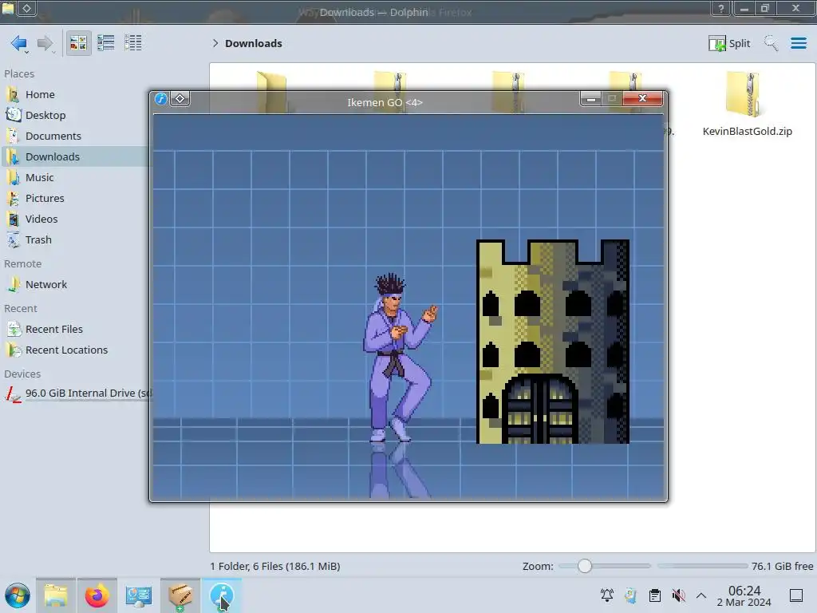
Task: Select Downloads in Places panel
Action: (x=76, y=157)
